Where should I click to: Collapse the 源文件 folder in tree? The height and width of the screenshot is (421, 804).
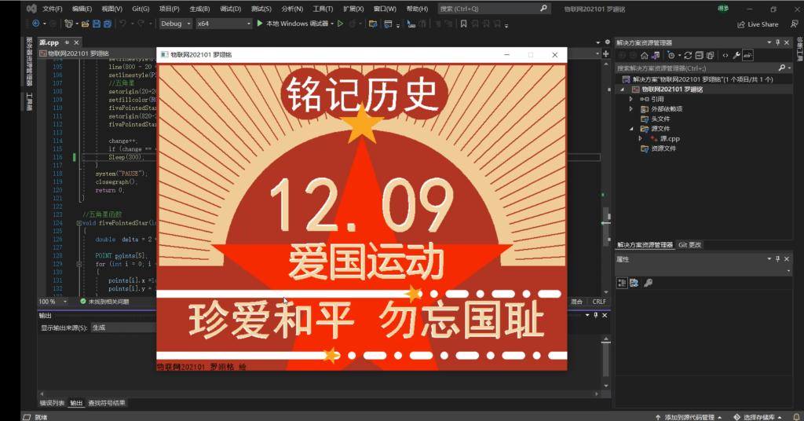630,128
